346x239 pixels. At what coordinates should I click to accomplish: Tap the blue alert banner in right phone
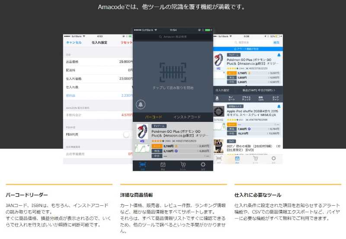click(248, 49)
